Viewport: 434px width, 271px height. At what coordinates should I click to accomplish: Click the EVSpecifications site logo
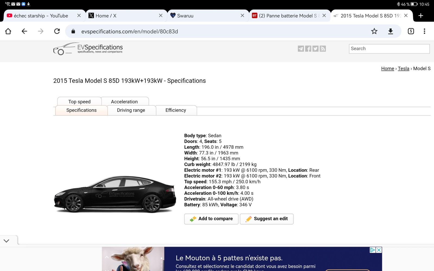tap(88, 49)
